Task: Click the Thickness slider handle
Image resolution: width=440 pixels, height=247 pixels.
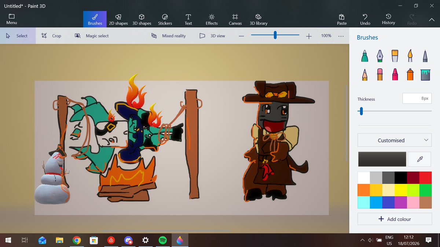Action: [361, 111]
